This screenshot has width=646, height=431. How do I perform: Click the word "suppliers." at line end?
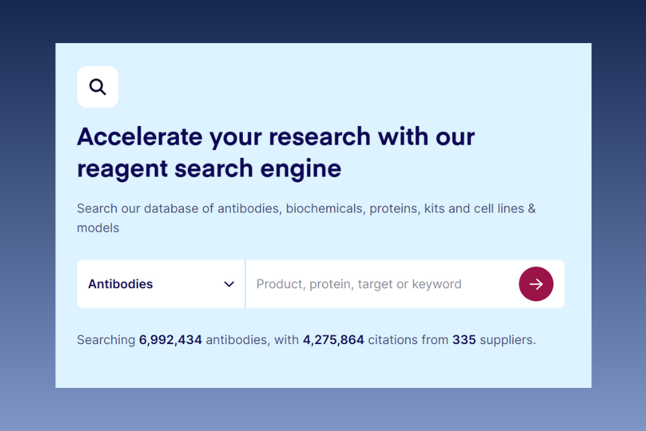tap(507, 340)
